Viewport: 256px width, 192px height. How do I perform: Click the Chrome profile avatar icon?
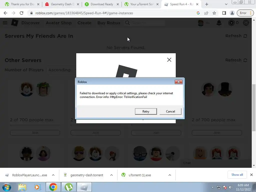point(232,13)
